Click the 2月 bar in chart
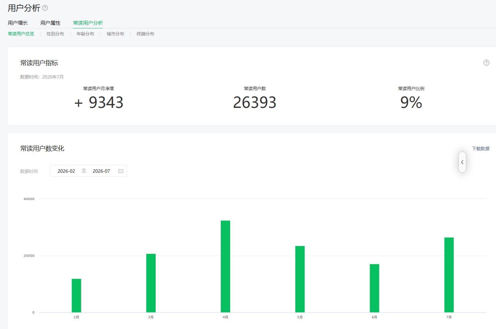Viewport: 496px width, 329px height. tap(76, 296)
